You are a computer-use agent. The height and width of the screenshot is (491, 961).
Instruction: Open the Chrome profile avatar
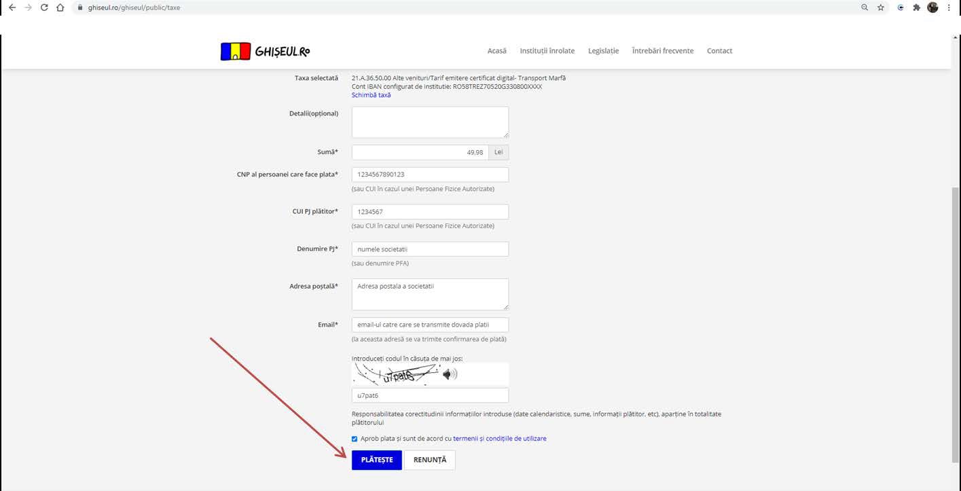[x=932, y=7]
